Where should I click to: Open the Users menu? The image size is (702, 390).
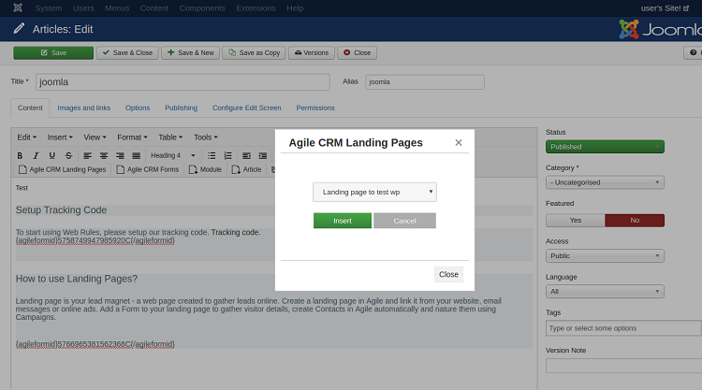pyautogui.click(x=83, y=8)
